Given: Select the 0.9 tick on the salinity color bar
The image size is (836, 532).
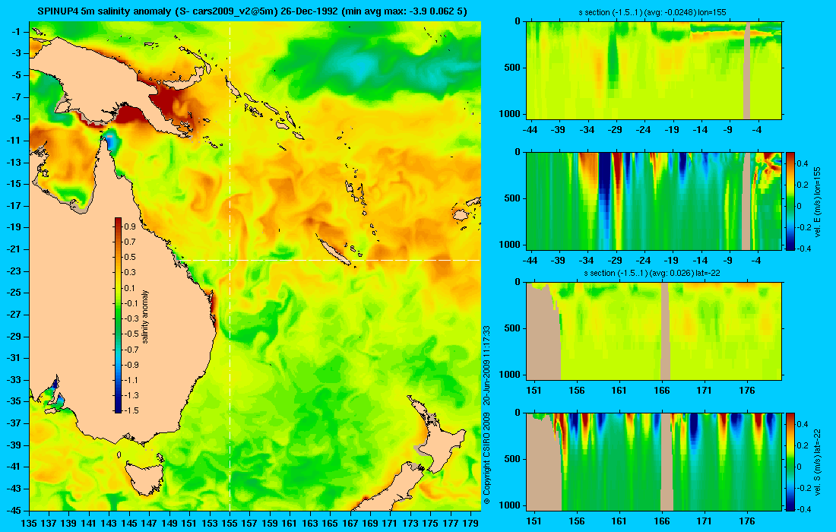Looking at the screenshot, I should (129, 226).
